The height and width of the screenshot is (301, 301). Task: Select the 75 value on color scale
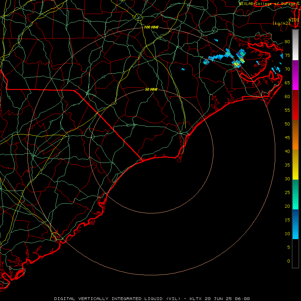pos(287,56)
